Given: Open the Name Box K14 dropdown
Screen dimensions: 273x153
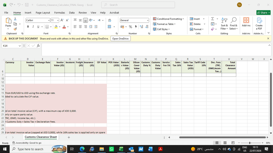Looking at the screenshot, I should (x=20, y=46).
